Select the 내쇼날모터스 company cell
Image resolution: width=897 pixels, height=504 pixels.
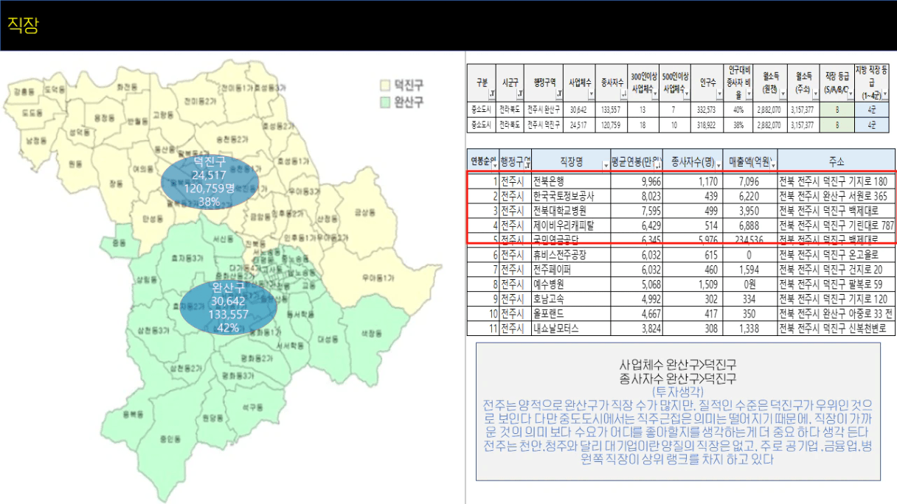[570, 329]
